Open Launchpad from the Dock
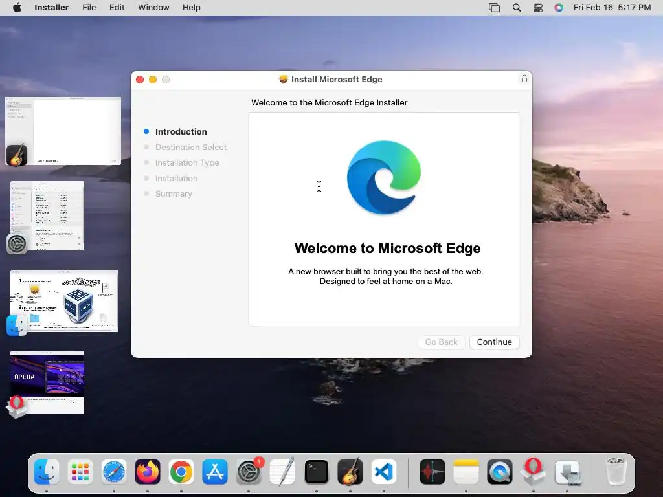 click(80, 472)
